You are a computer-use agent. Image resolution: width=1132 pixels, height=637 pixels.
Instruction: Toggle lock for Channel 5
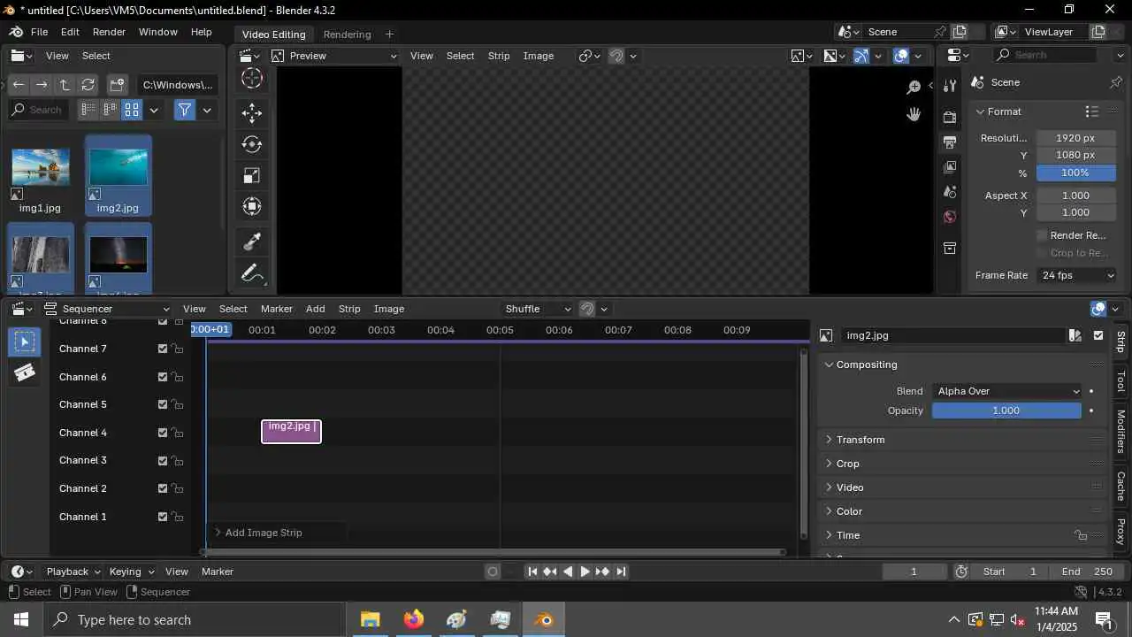coord(178,404)
